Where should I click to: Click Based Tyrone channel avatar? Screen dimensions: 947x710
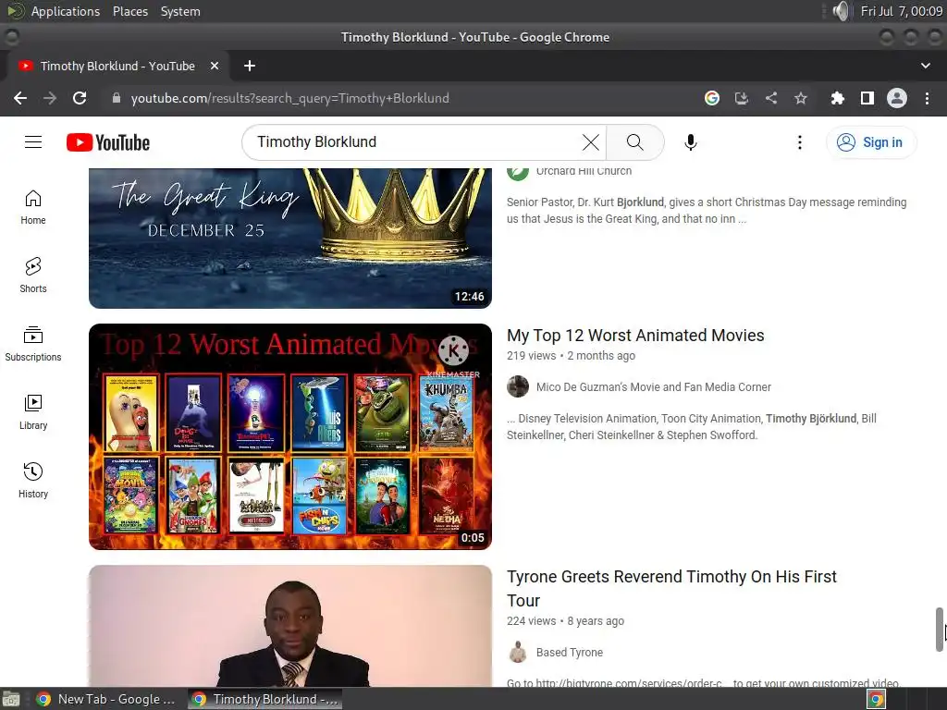point(518,652)
